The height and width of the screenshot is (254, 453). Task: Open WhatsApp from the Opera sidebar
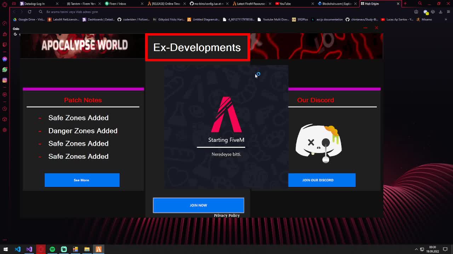click(x=4, y=69)
